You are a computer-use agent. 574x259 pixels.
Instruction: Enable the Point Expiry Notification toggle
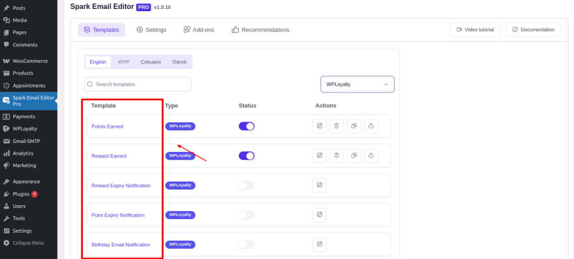[247, 215]
